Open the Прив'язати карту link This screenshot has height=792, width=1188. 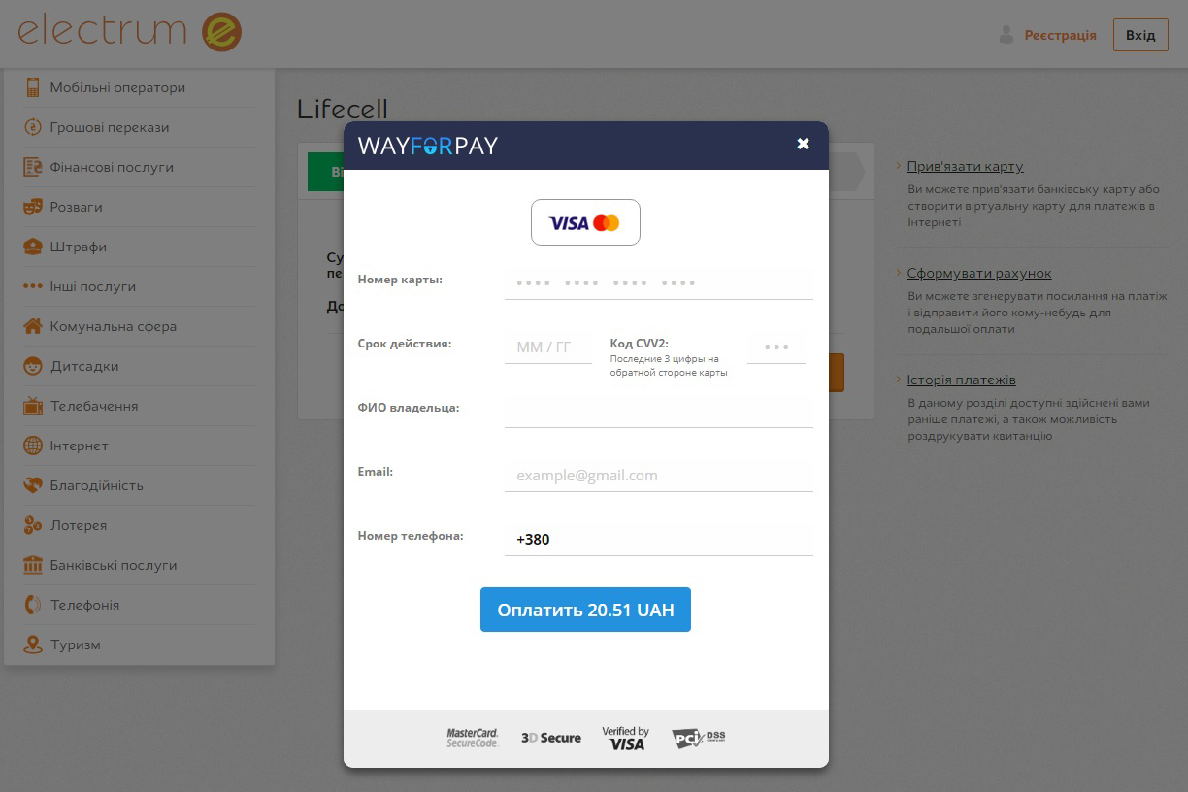[965, 166]
